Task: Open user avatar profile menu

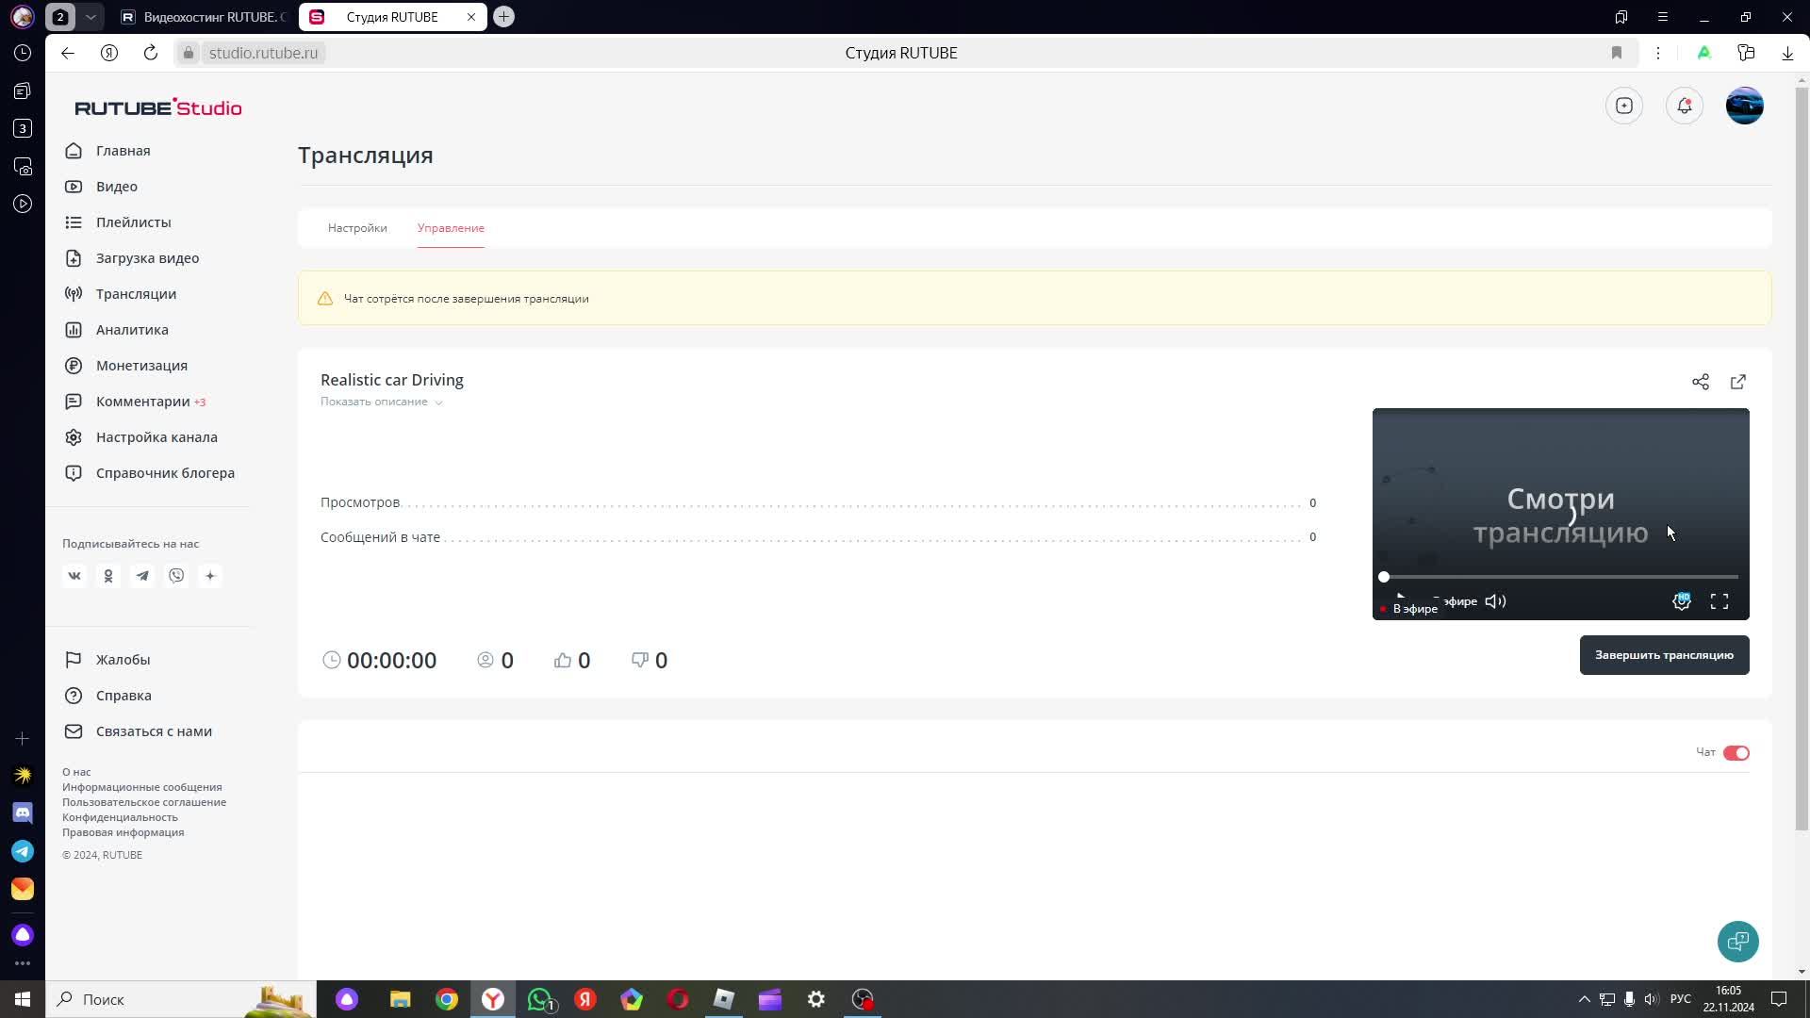Action: pos(1744,106)
